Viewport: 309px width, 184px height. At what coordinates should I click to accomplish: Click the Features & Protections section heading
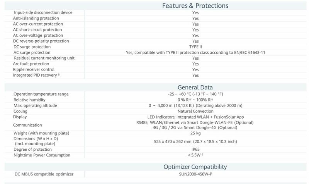(195, 6)
